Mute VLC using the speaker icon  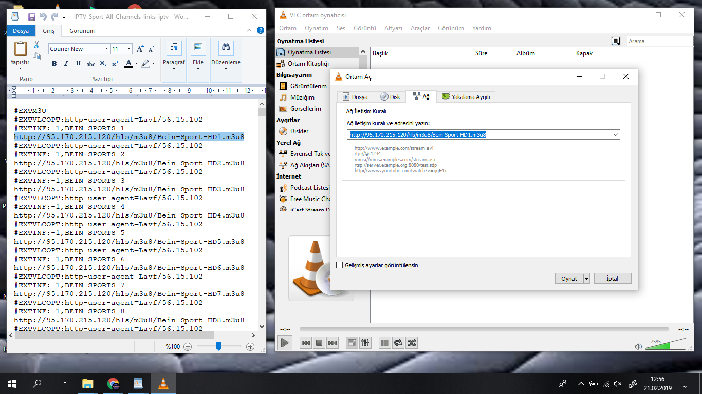(638, 347)
